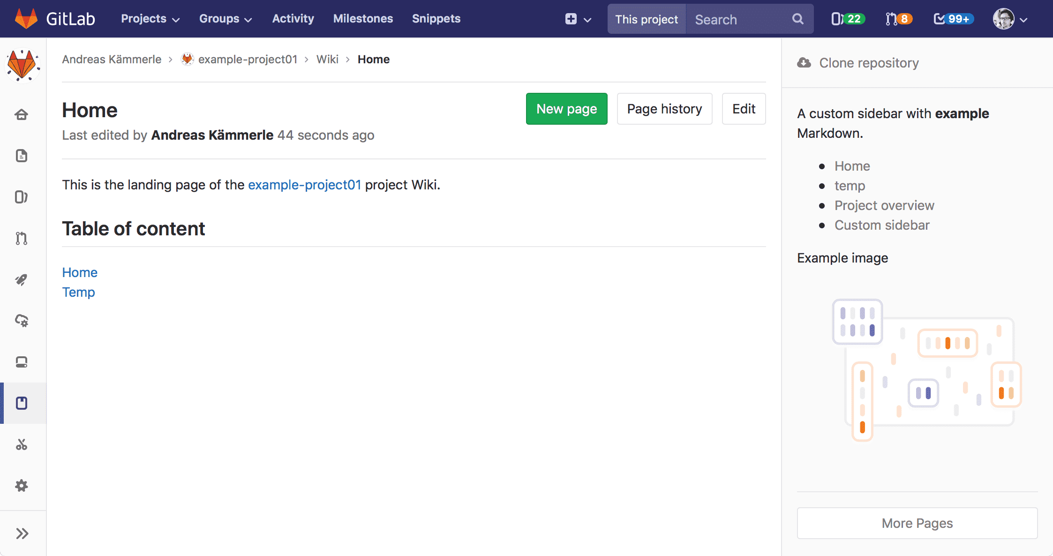Image resolution: width=1053 pixels, height=556 pixels.
Task: Expand the left sidebar collapse toggle
Action: tap(23, 532)
